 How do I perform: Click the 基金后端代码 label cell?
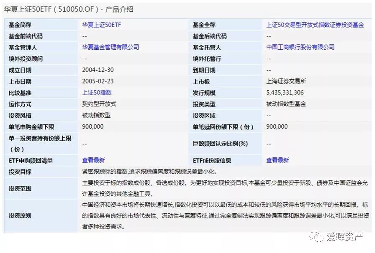click(225, 36)
